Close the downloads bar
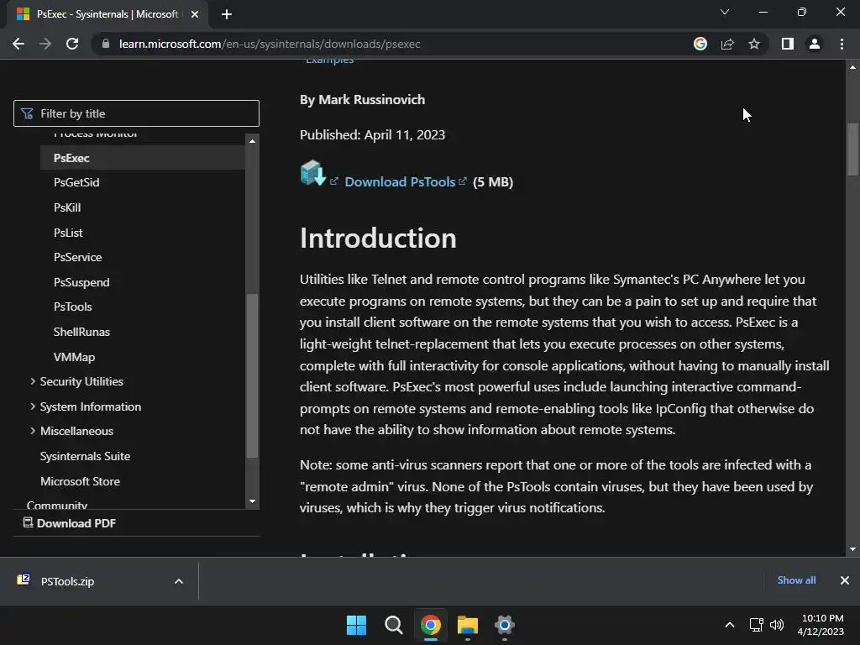The image size is (860, 645). (x=845, y=580)
